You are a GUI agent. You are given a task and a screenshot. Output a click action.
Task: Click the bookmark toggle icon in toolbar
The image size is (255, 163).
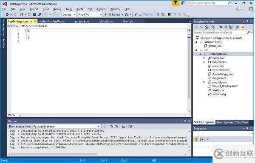(x=169, y=14)
